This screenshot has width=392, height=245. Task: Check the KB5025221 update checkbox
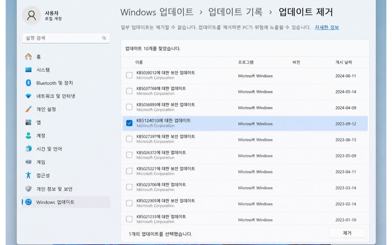click(x=129, y=171)
